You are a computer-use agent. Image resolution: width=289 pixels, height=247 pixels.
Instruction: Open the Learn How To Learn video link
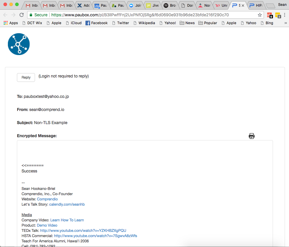click(67, 220)
